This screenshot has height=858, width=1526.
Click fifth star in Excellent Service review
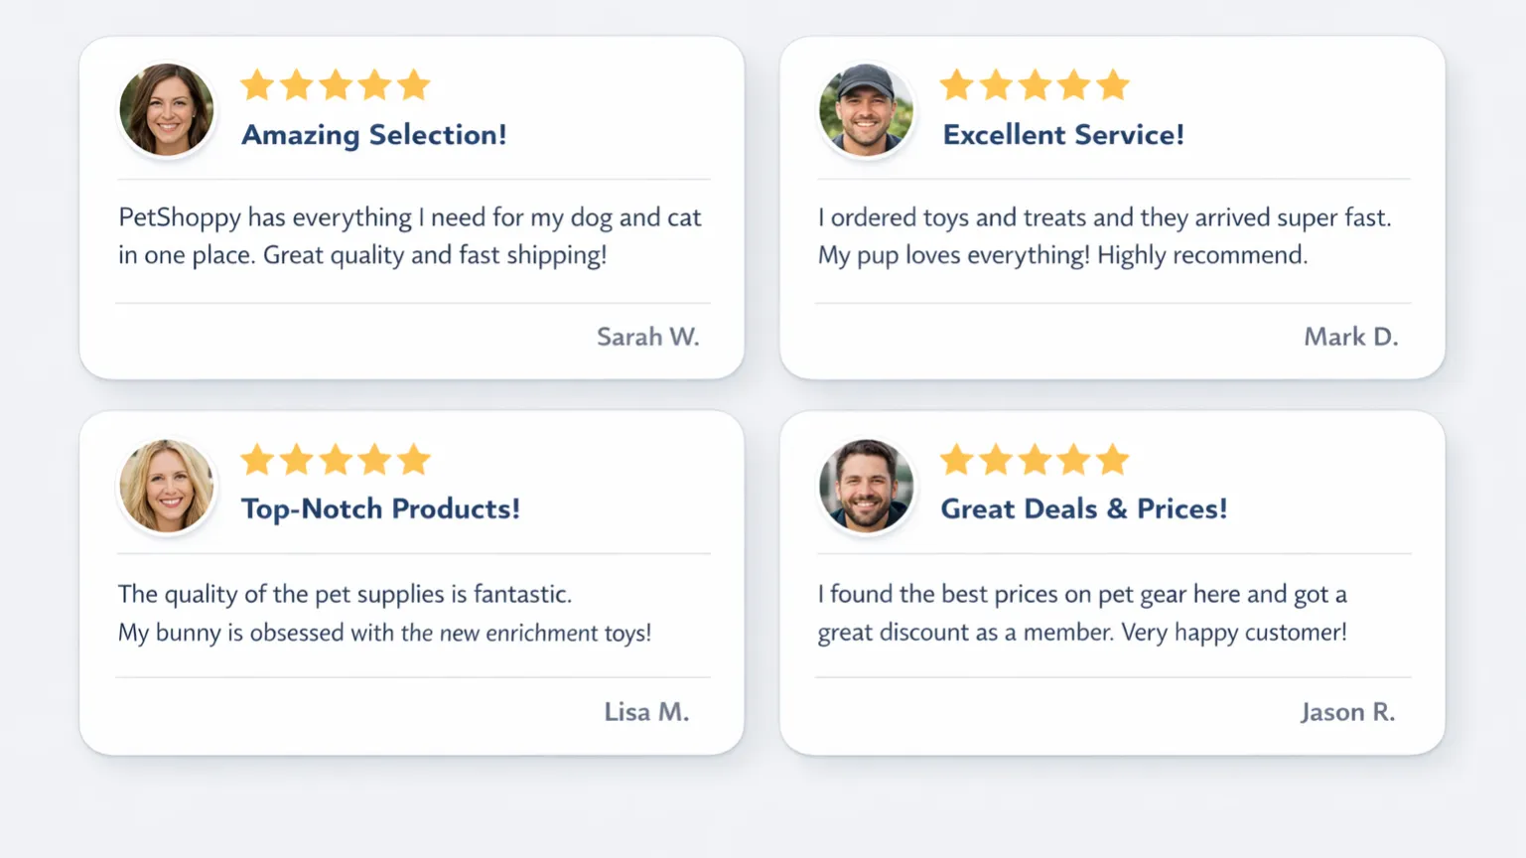coord(1113,85)
